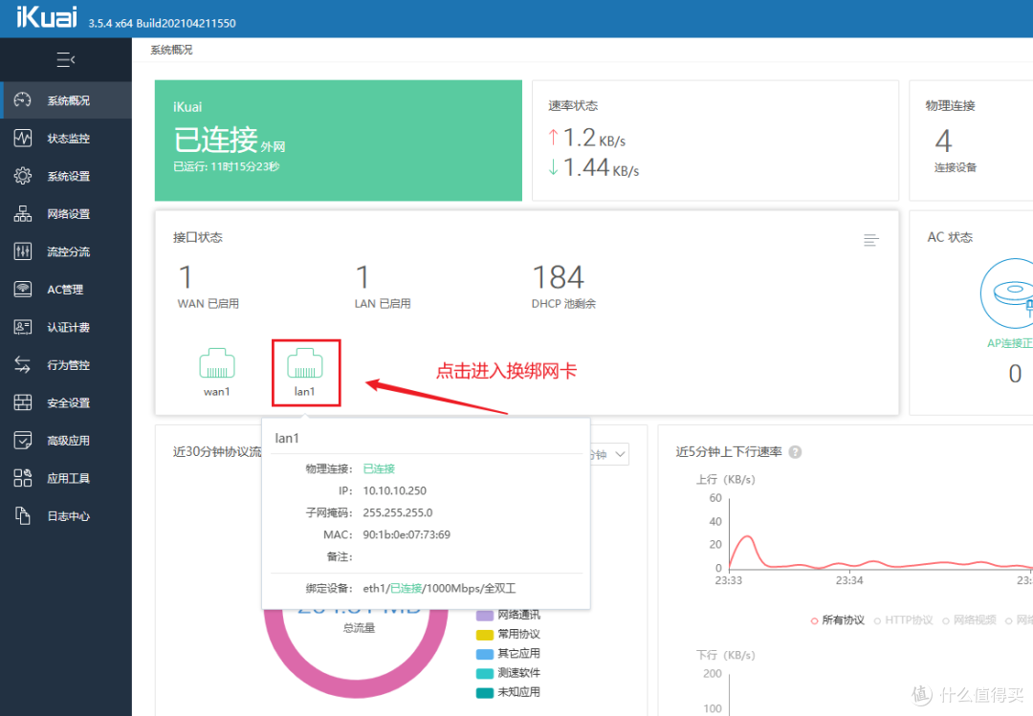Select the highlighted lan1 port icon
Screen dimensions: 1033x716
click(x=306, y=365)
